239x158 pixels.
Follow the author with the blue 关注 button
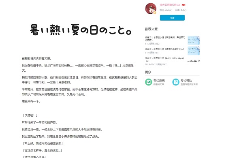tap(172, 18)
